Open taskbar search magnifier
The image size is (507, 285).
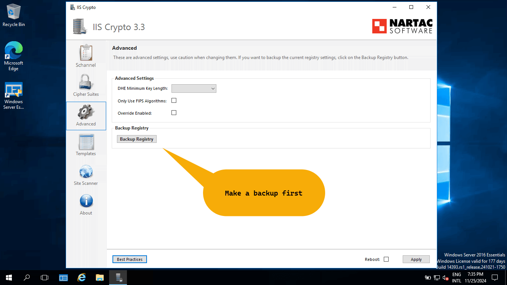(27, 277)
